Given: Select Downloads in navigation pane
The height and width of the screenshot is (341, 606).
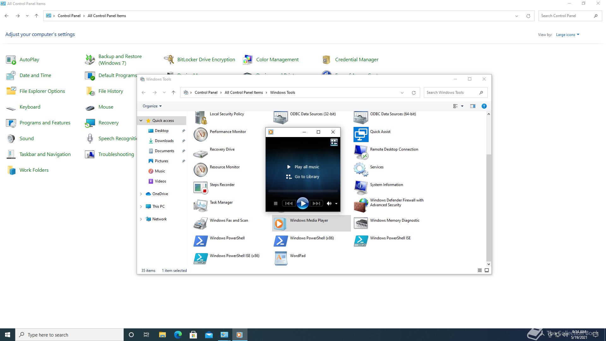Looking at the screenshot, I should [x=164, y=141].
